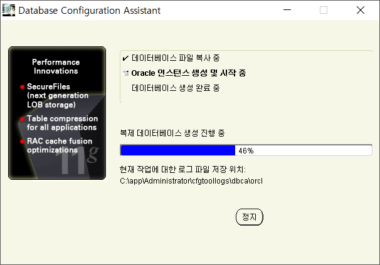Click the label 현재 작업에 대한 로그 파일 저장 위치

click(182, 169)
